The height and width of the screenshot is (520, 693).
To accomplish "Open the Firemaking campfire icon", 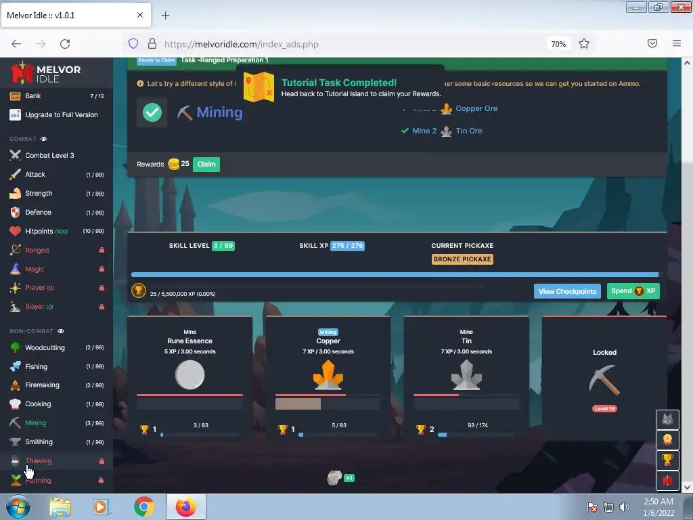I will click(x=15, y=385).
